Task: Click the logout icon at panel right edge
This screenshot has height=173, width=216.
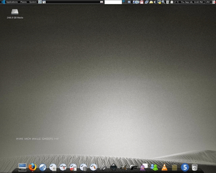Action: pyautogui.click(x=214, y=2)
